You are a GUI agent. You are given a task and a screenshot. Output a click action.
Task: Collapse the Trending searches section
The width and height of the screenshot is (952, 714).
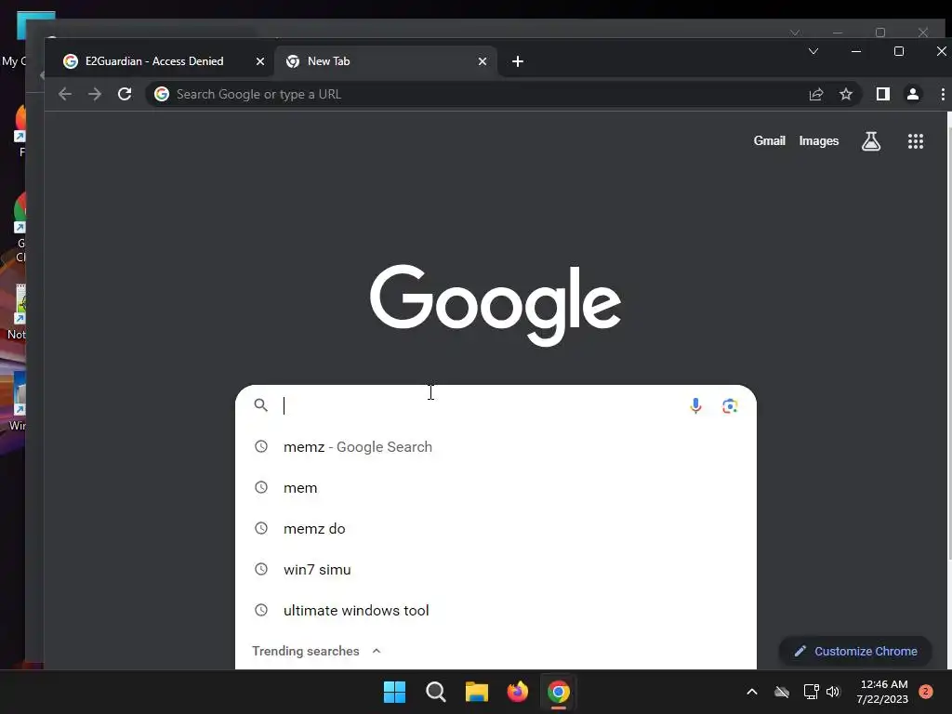377,651
